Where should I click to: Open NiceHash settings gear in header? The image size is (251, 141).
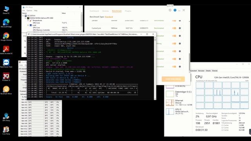[170, 10]
